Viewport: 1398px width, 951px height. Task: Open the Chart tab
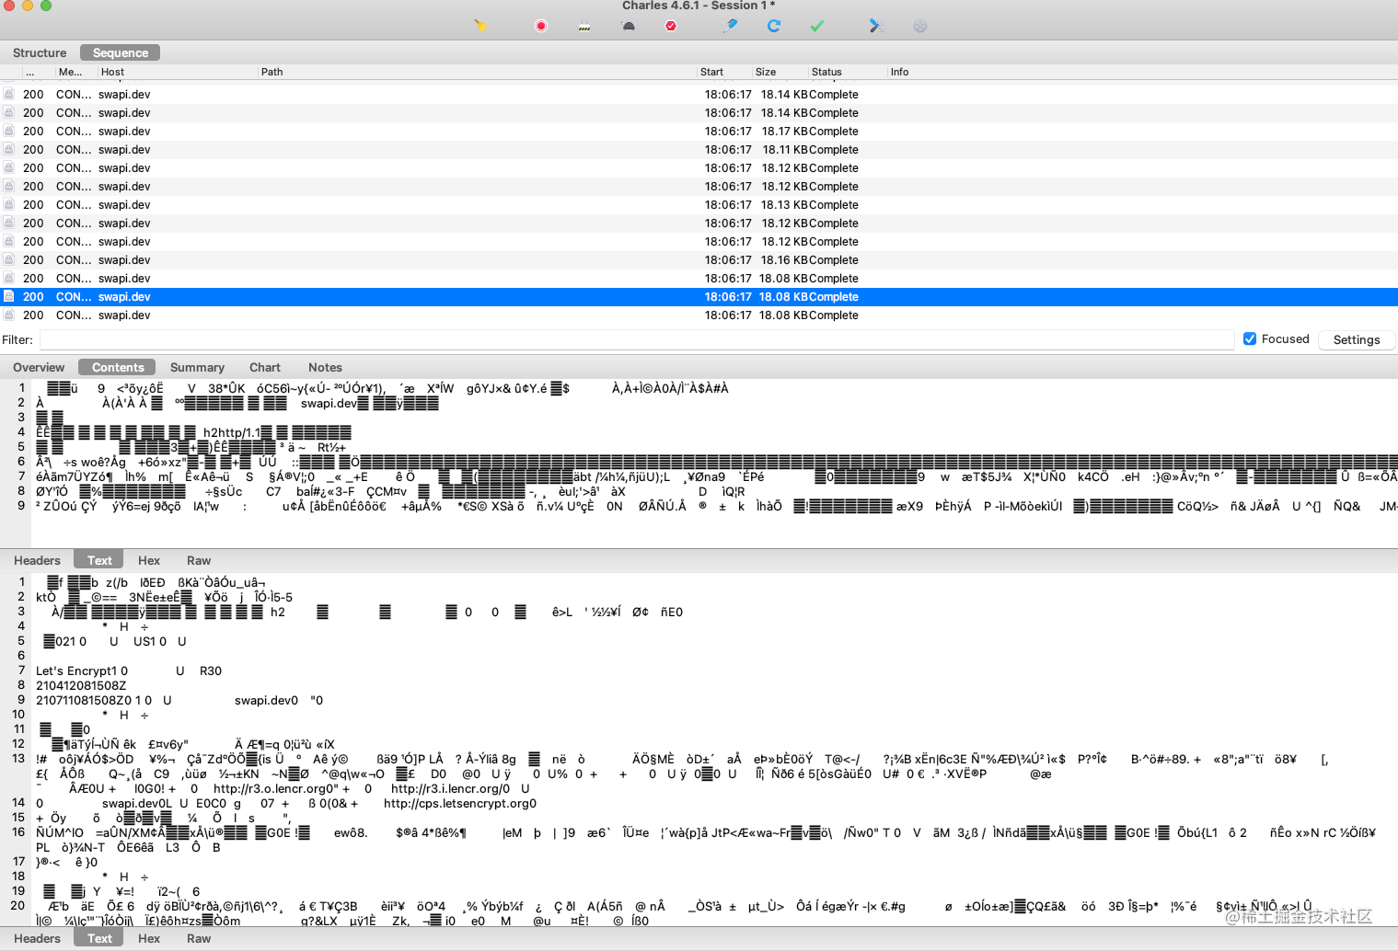coord(265,367)
